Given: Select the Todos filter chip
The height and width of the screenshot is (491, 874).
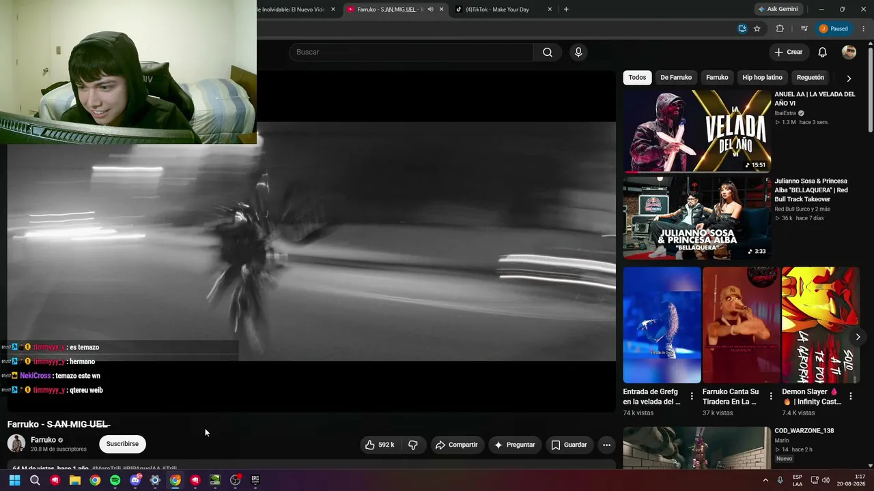Looking at the screenshot, I should coord(637,78).
